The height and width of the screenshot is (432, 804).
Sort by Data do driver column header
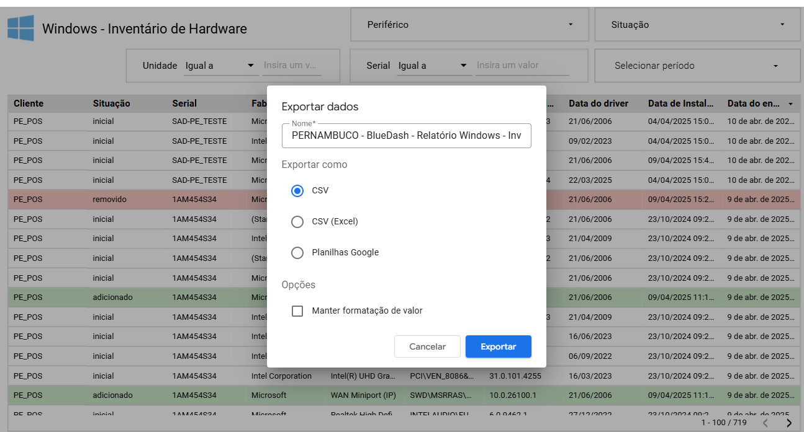tap(598, 104)
